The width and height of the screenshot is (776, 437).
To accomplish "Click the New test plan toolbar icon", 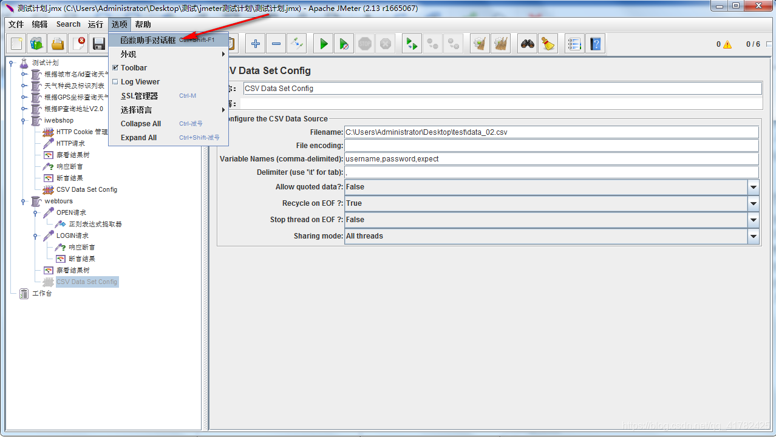I will 16,44.
